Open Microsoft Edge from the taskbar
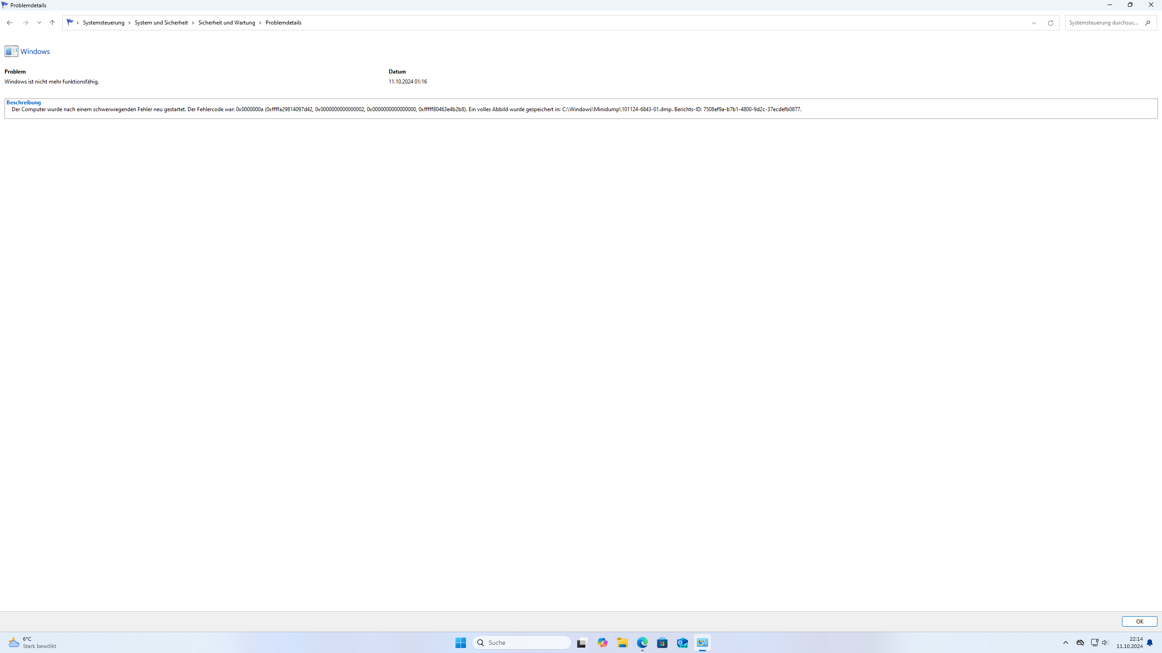 pos(642,643)
